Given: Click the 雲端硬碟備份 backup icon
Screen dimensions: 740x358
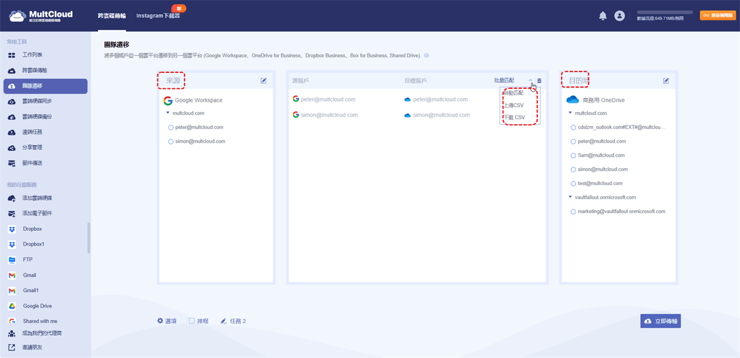Looking at the screenshot, I should (11, 117).
